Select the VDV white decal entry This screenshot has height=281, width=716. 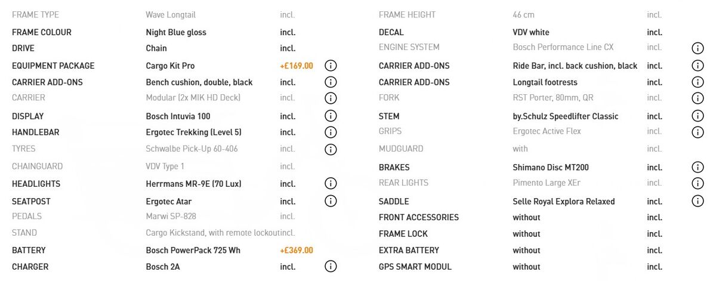(531, 32)
